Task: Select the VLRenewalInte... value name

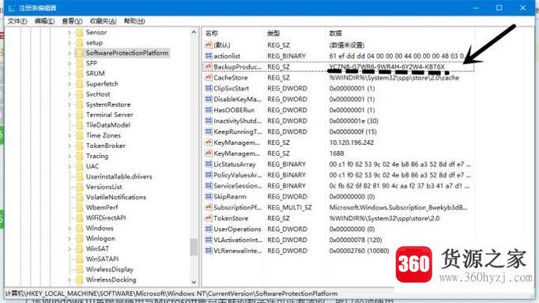Action: [x=237, y=251]
